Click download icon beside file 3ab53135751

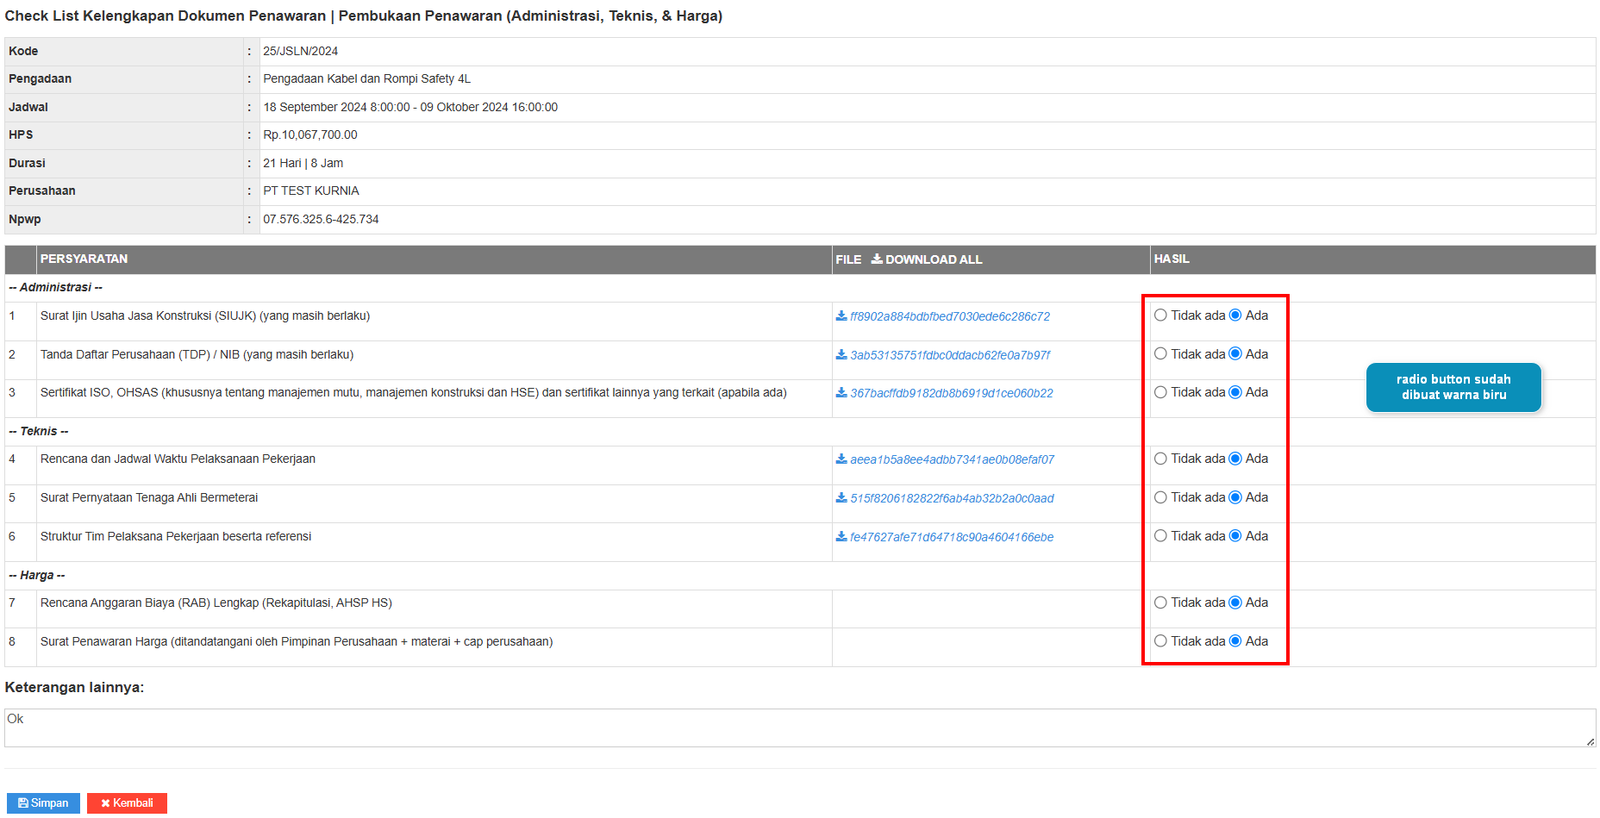click(x=841, y=355)
